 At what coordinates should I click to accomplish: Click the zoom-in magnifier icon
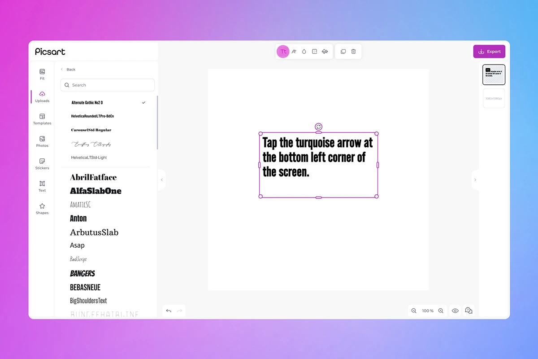click(441, 311)
